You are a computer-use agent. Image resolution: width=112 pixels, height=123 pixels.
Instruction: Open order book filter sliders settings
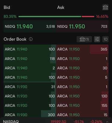coord(97,39)
